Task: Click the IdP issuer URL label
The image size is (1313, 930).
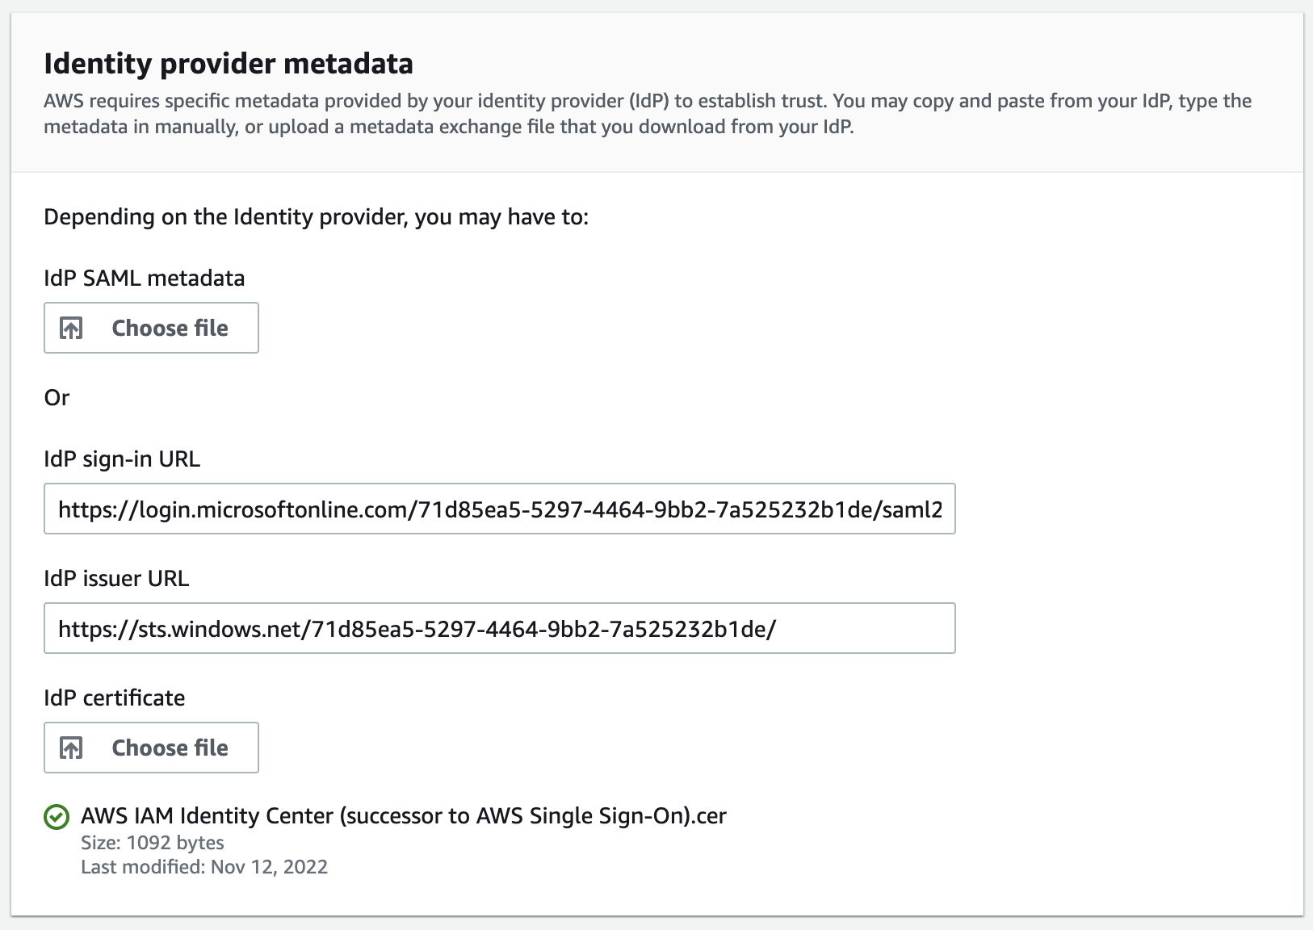Action: (x=116, y=578)
